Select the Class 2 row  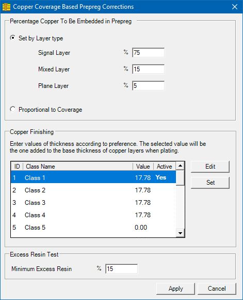93,190
